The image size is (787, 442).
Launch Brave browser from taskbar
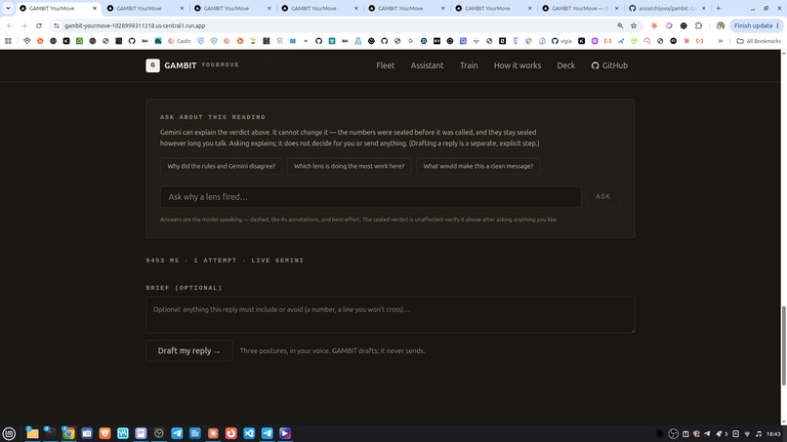(104, 433)
